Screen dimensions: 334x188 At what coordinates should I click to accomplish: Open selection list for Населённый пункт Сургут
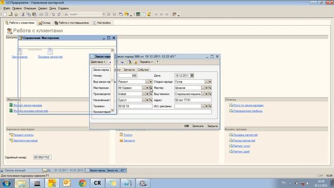point(144,100)
